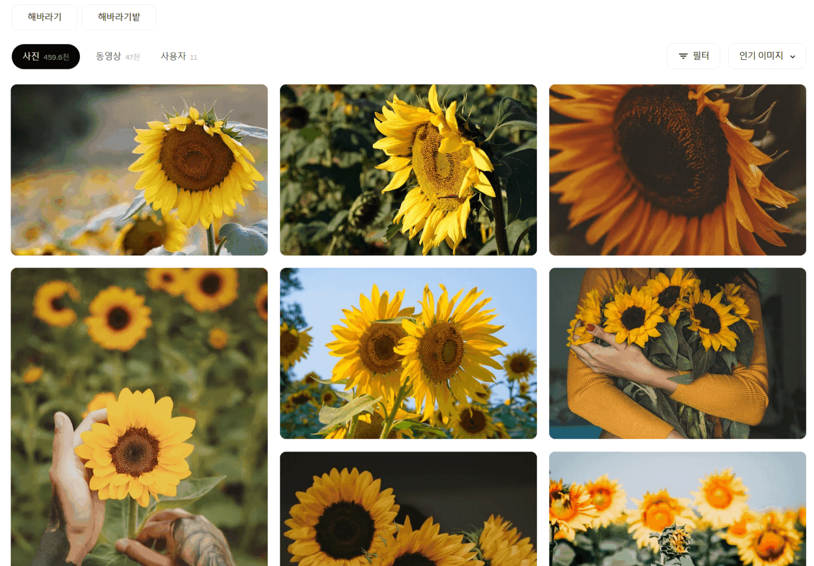814x566 pixels.
Task: Click the user count 11 label
Action: (193, 57)
